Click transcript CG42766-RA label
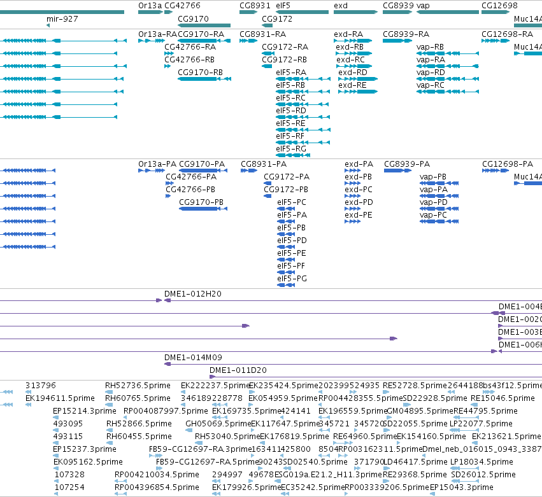The image size is (542, 497). pos(190,47)
